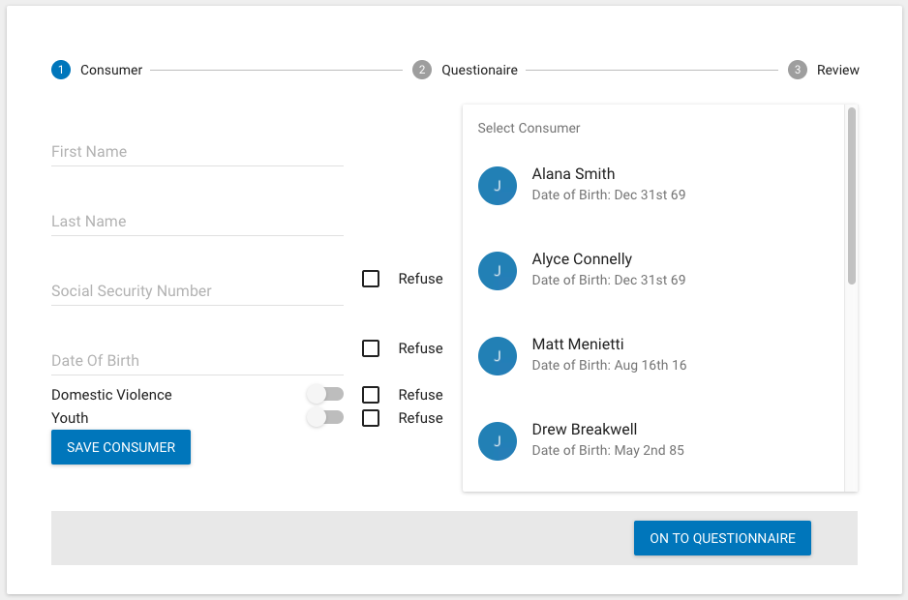
Task: Tick the Refuse box for Youth
Action: click(x=371, y=418)
